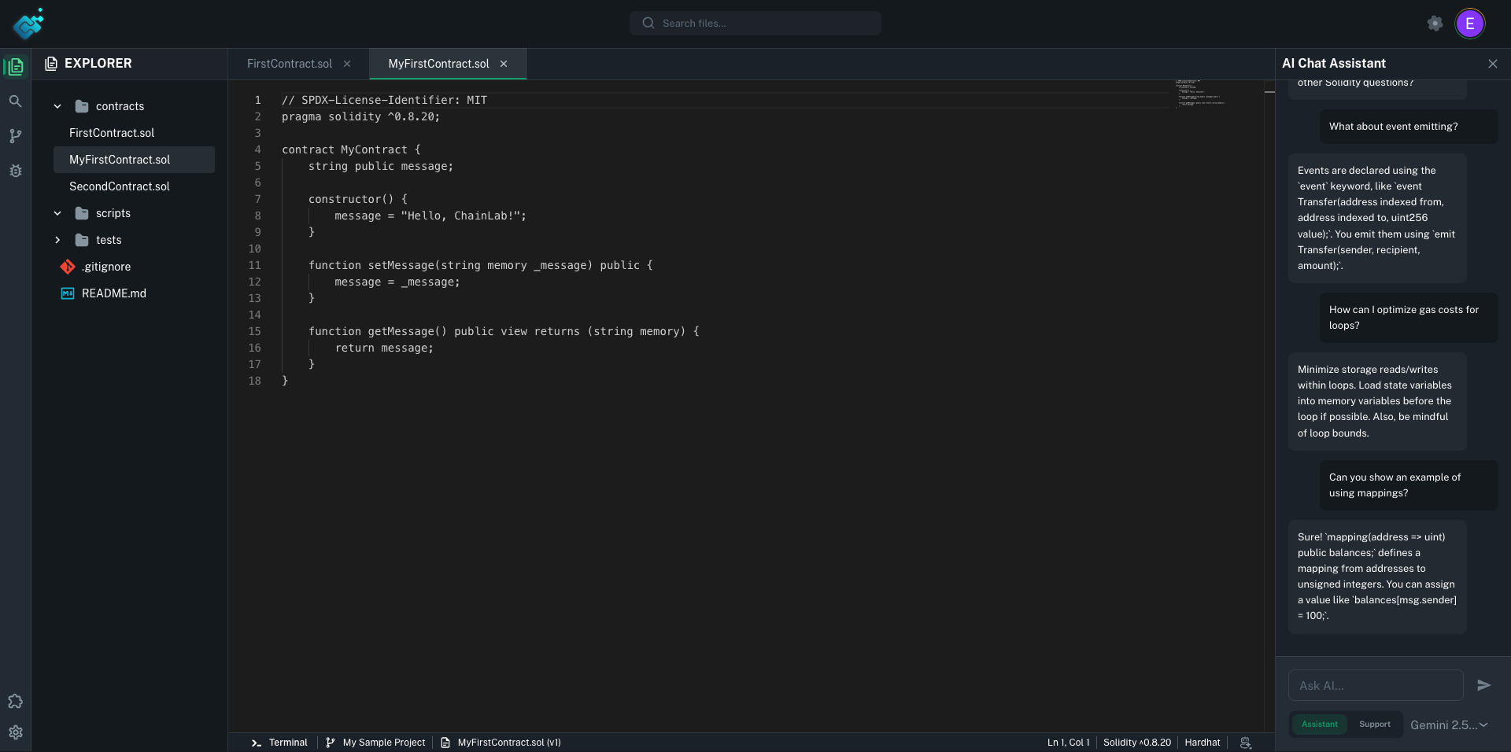This screenshot has width=1511, height=752.
Task: Click the 'return message;' code line
Action: pos(384,348)
